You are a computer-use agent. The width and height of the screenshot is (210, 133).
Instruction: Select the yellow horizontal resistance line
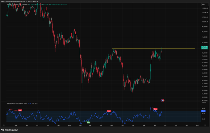(153, 49)
